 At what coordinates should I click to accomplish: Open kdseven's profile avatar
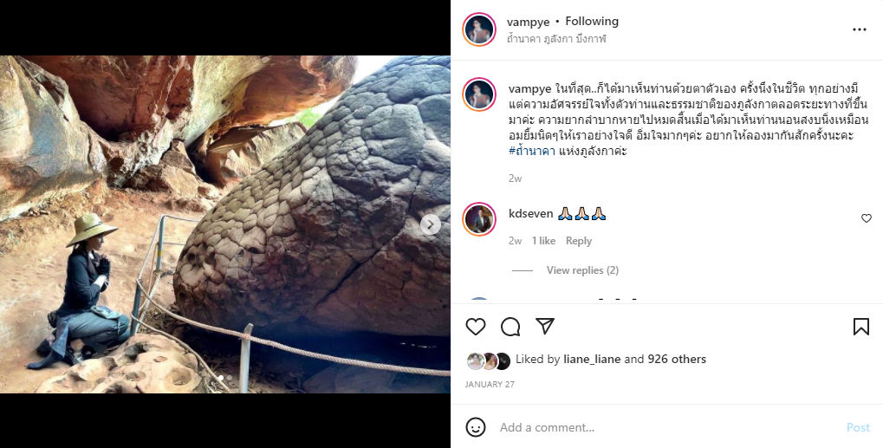tap(479, 219)
